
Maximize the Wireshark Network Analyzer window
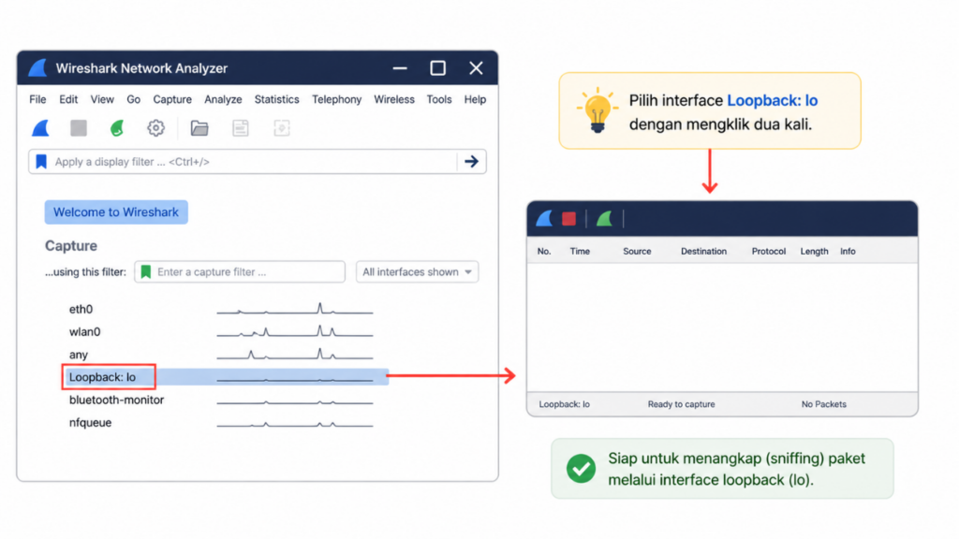[x=438, y=67]
